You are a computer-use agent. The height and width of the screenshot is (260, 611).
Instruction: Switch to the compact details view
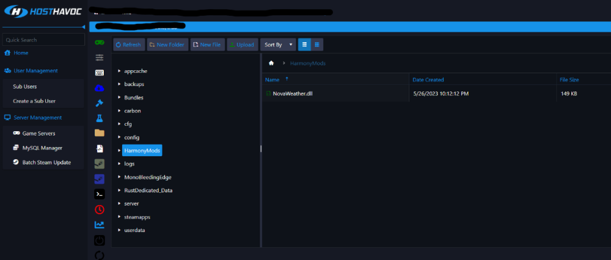(x=316, y=45)
